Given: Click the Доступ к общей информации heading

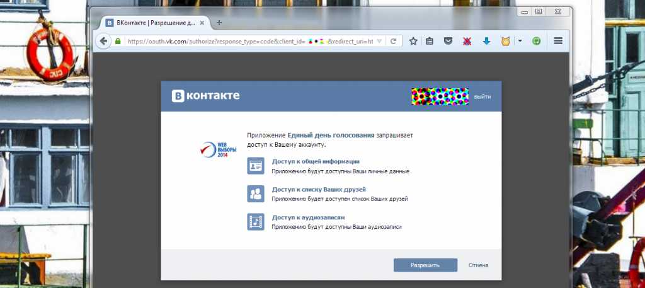Looking at the screenshot, I should (316, 161).
